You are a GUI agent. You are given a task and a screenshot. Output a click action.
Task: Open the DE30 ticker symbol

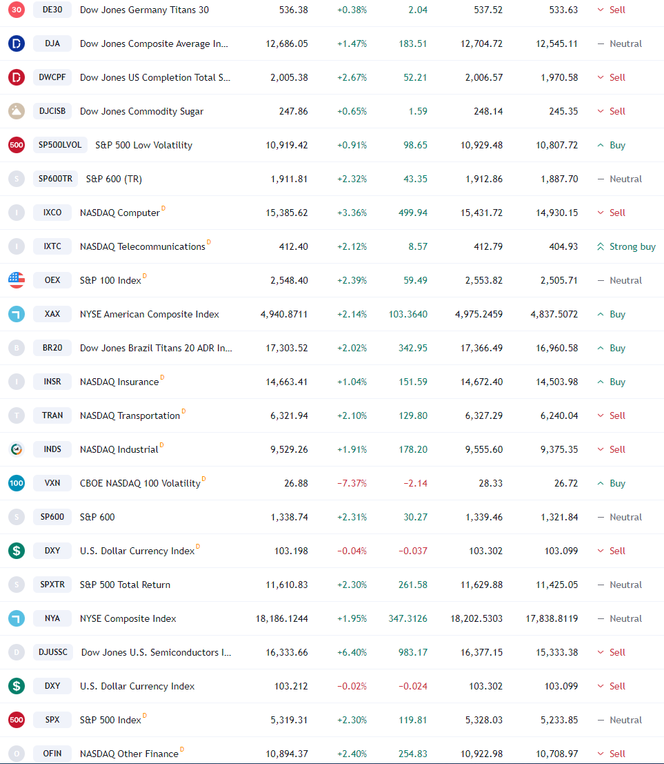click(x=52, y=10)
